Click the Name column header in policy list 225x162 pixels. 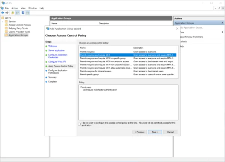coord(106,48)
